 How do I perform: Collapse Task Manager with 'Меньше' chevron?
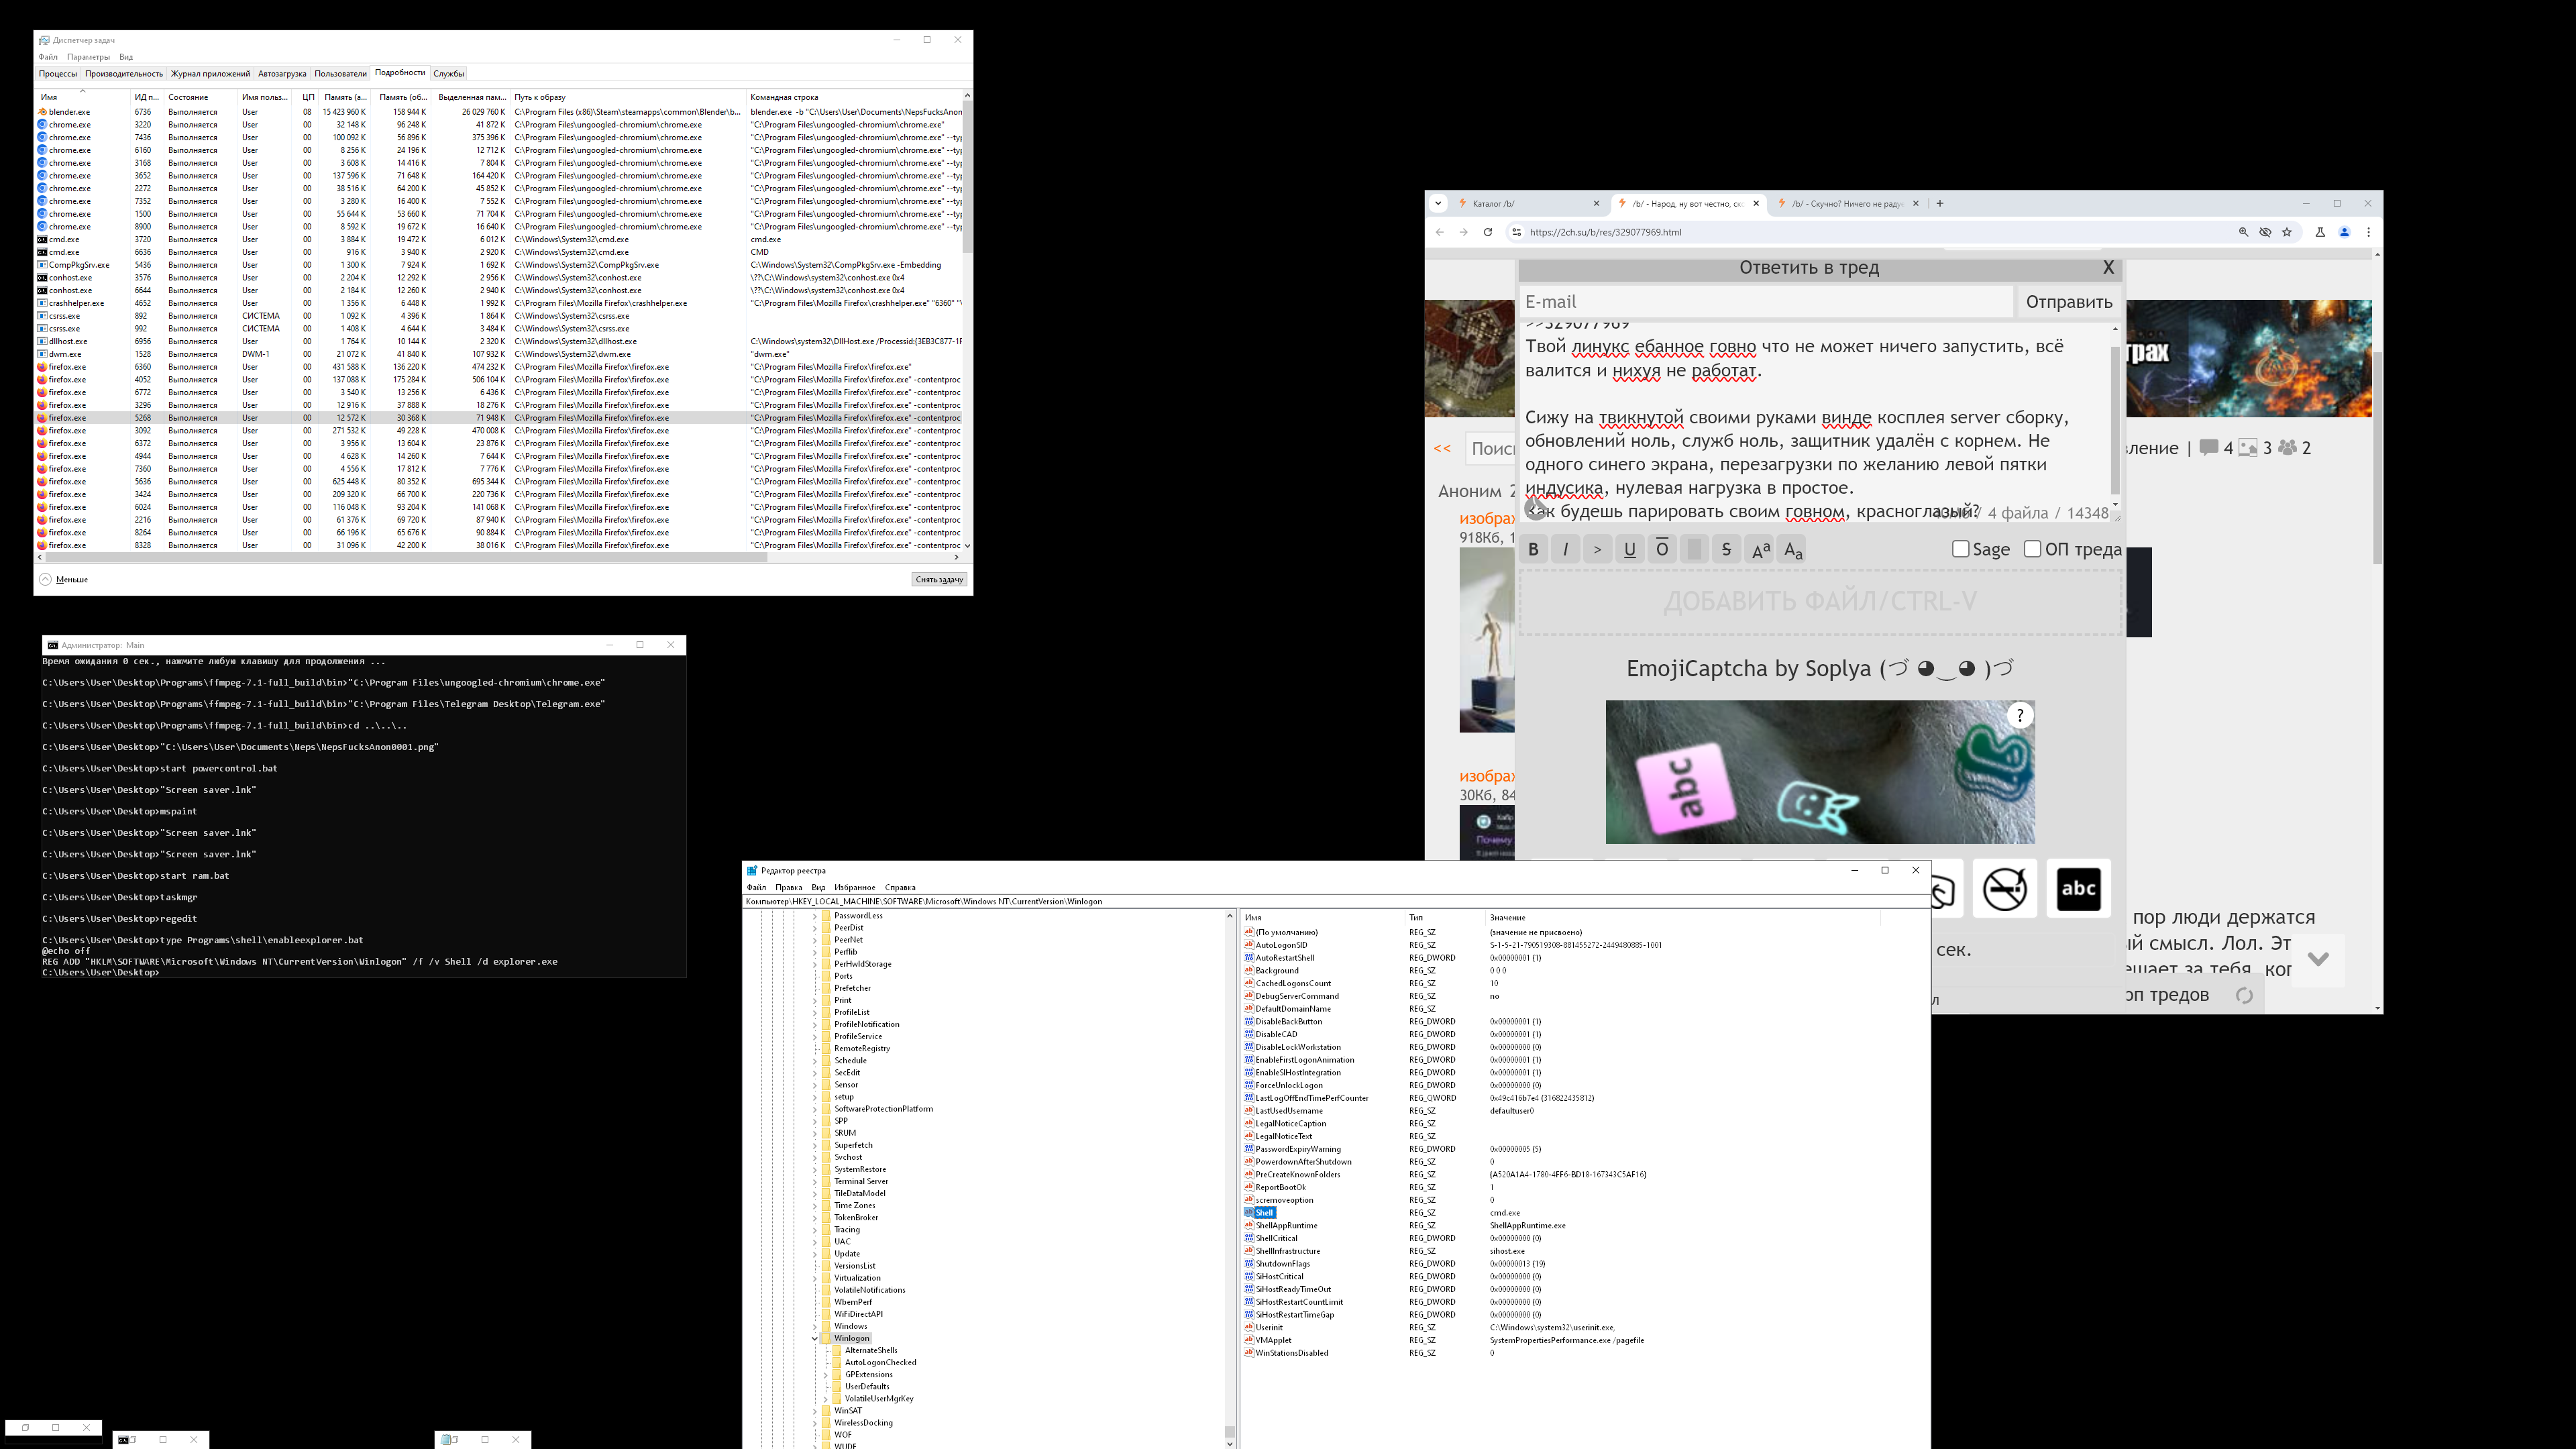45,579
